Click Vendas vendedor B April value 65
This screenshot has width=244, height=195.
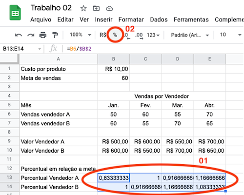(x=210, y=123)
